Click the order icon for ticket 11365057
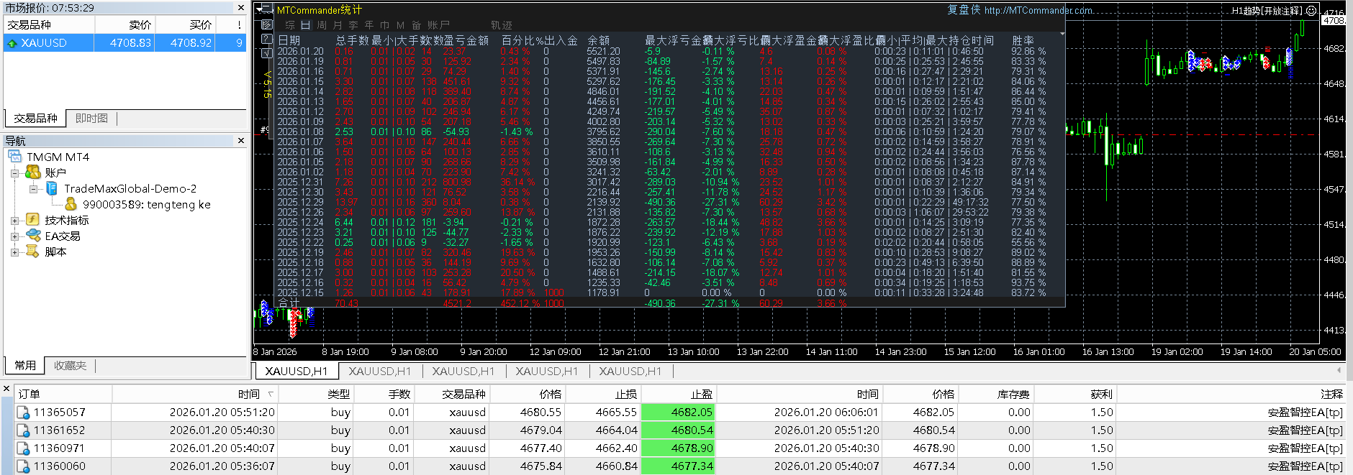This screenshot has width=1353, height=475. tap(24, 412)
